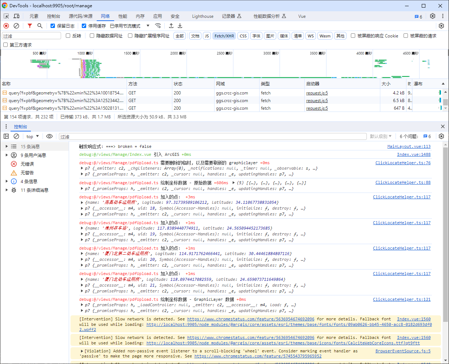Enable the 隐藏数据网址 checkbox
Image resolution: width=449 pixels, height=364 pixels.
pyautogui.click(x=92, y=36)
